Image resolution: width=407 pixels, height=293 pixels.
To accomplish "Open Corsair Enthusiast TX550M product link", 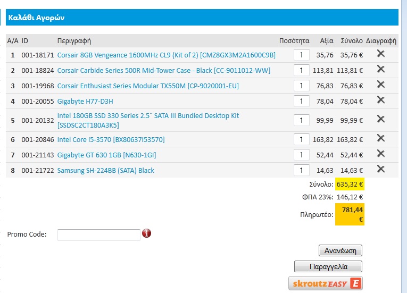I will [x=148, y=86].
